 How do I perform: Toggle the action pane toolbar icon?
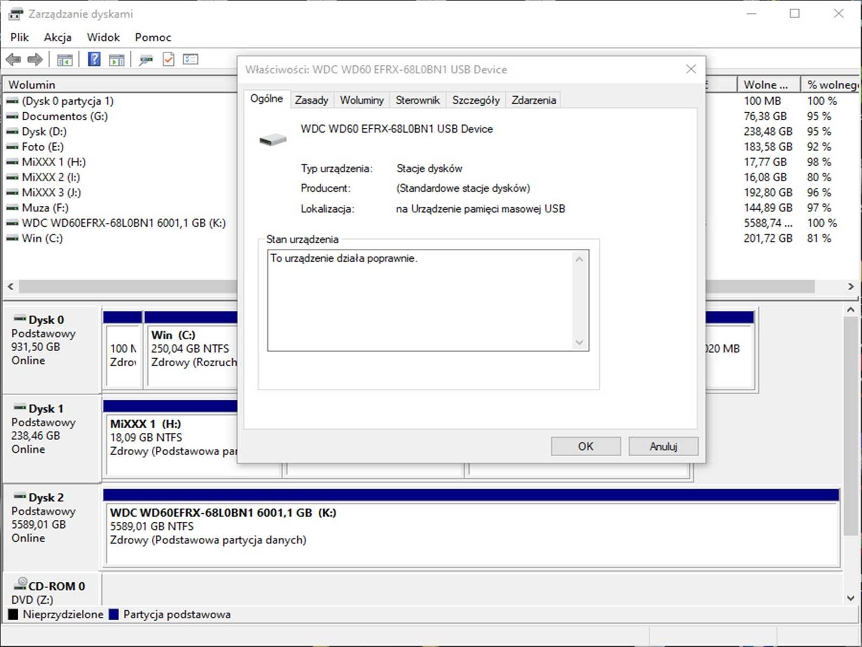tap(116, 60)
